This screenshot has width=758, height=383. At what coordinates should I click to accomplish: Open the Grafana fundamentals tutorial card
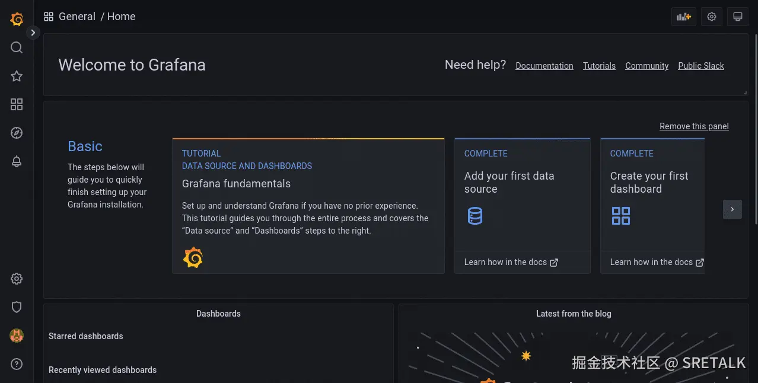(308, 206)
